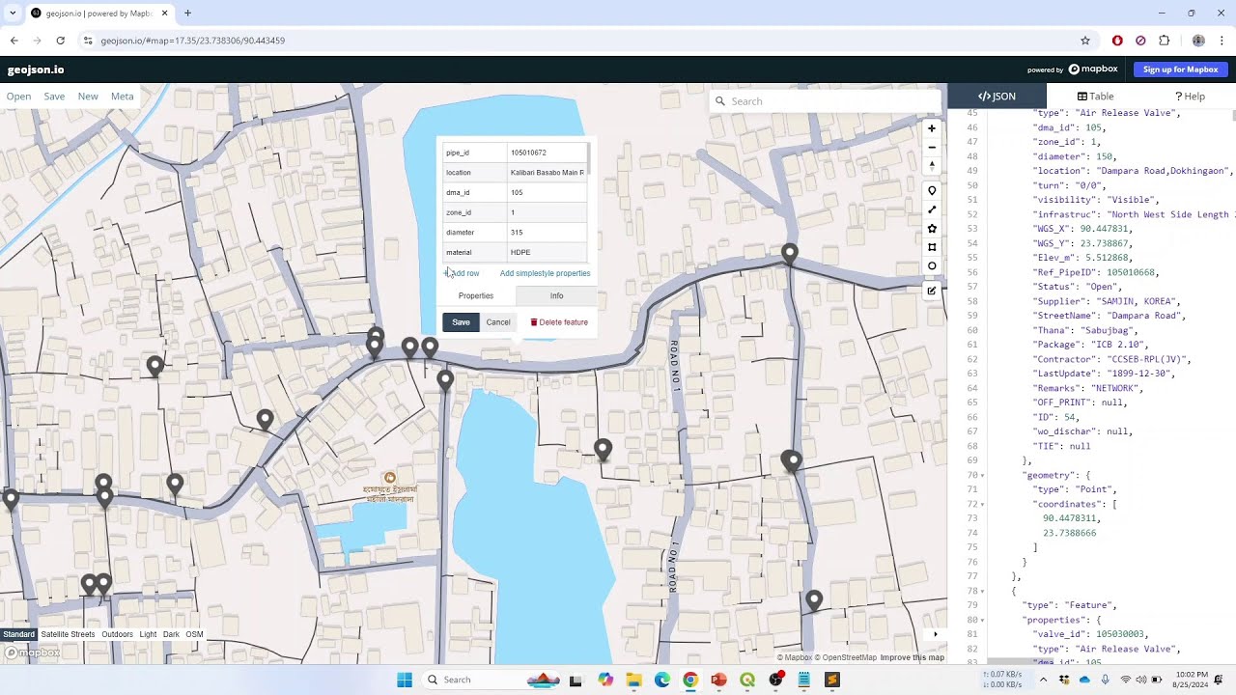Screen dimensions: 1236x695
Task: Switch basemap to OSM style
Action: click(x=194, y=634)
